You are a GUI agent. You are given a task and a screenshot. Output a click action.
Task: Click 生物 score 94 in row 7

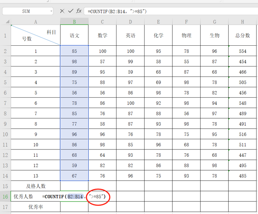(214, 103)
